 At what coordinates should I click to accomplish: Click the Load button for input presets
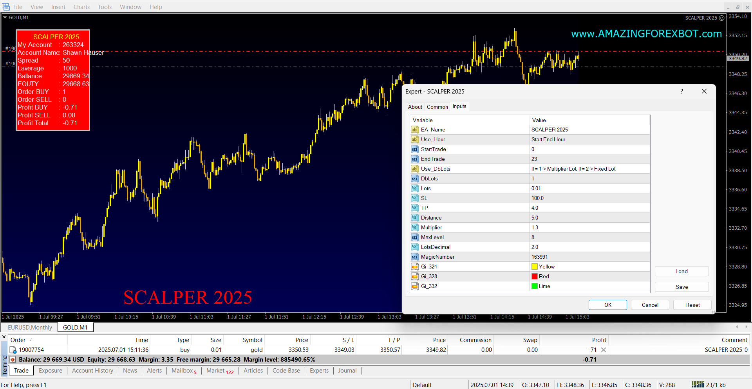(x=681, y=271)
